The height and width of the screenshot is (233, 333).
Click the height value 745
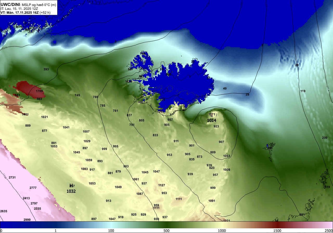(x=77, y=95)
